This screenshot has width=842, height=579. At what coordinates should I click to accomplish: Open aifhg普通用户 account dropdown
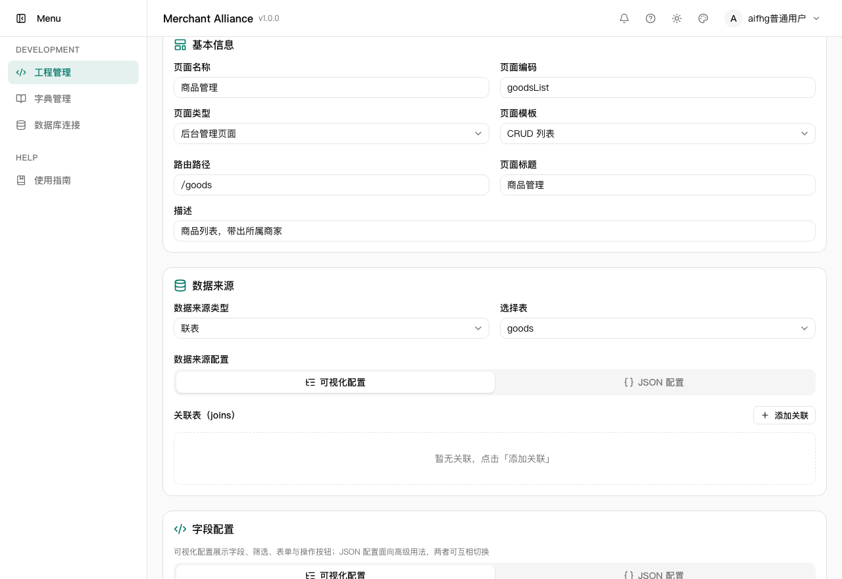coord(773,18)
